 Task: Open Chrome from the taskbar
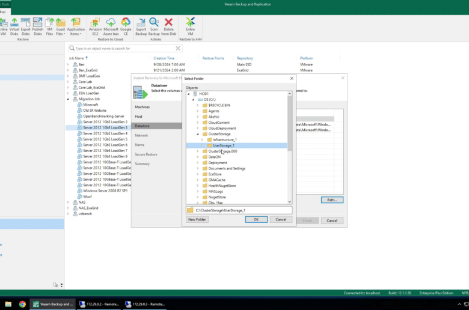[x=22, y=304]
